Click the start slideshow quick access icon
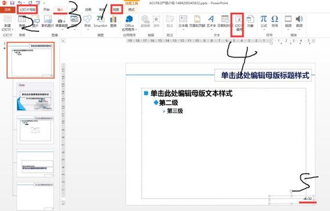This screenshot has height=211, width=330. coord(38,3)
